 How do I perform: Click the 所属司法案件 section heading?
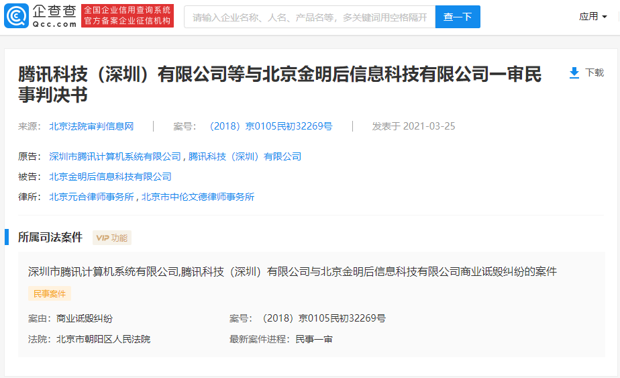(x=50, y=237)
